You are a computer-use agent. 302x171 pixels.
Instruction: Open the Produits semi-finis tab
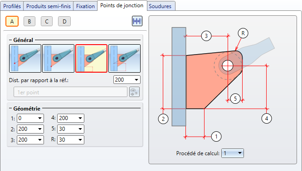pyautogui.click(x=49, y=6)
